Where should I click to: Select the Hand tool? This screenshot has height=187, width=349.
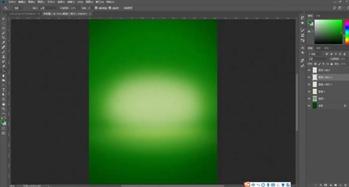point(3,104)
